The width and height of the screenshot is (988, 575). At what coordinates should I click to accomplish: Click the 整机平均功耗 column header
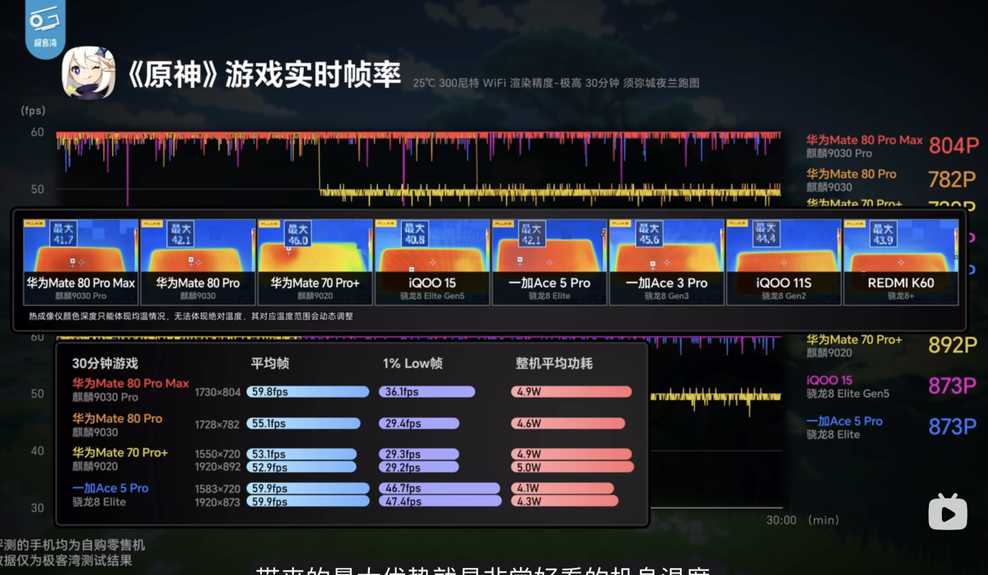[554, 364]
